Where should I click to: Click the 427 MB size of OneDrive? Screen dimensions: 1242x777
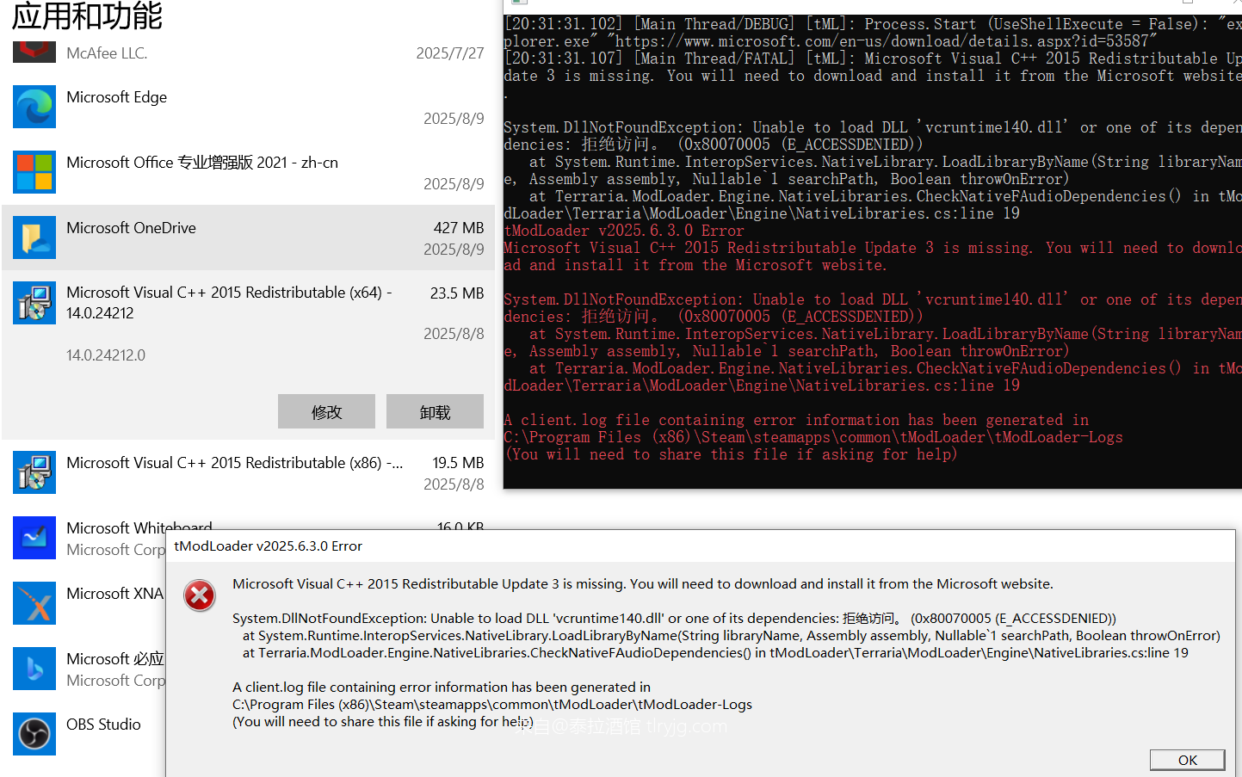459,228
